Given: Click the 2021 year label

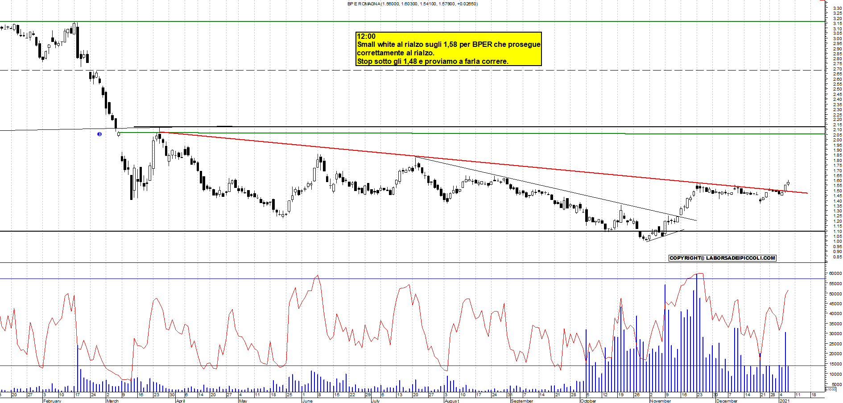Looking at the screenshot, I should click(x=784, y=401).
